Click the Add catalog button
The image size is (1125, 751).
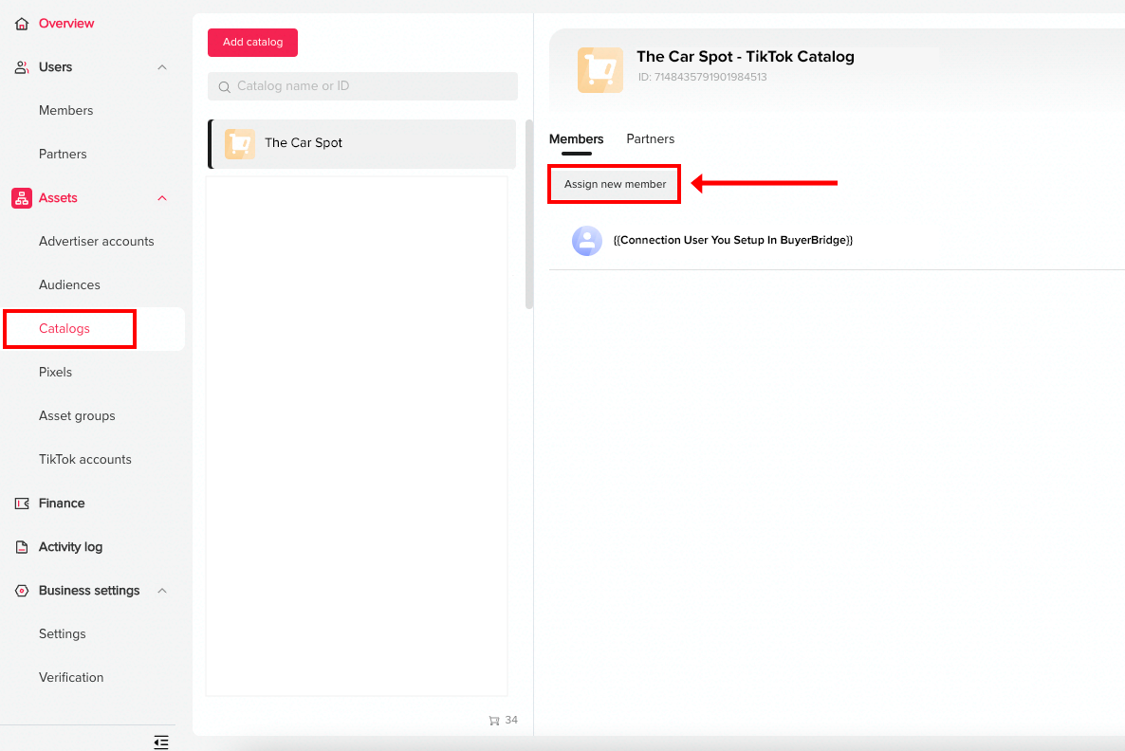[252, 43]
